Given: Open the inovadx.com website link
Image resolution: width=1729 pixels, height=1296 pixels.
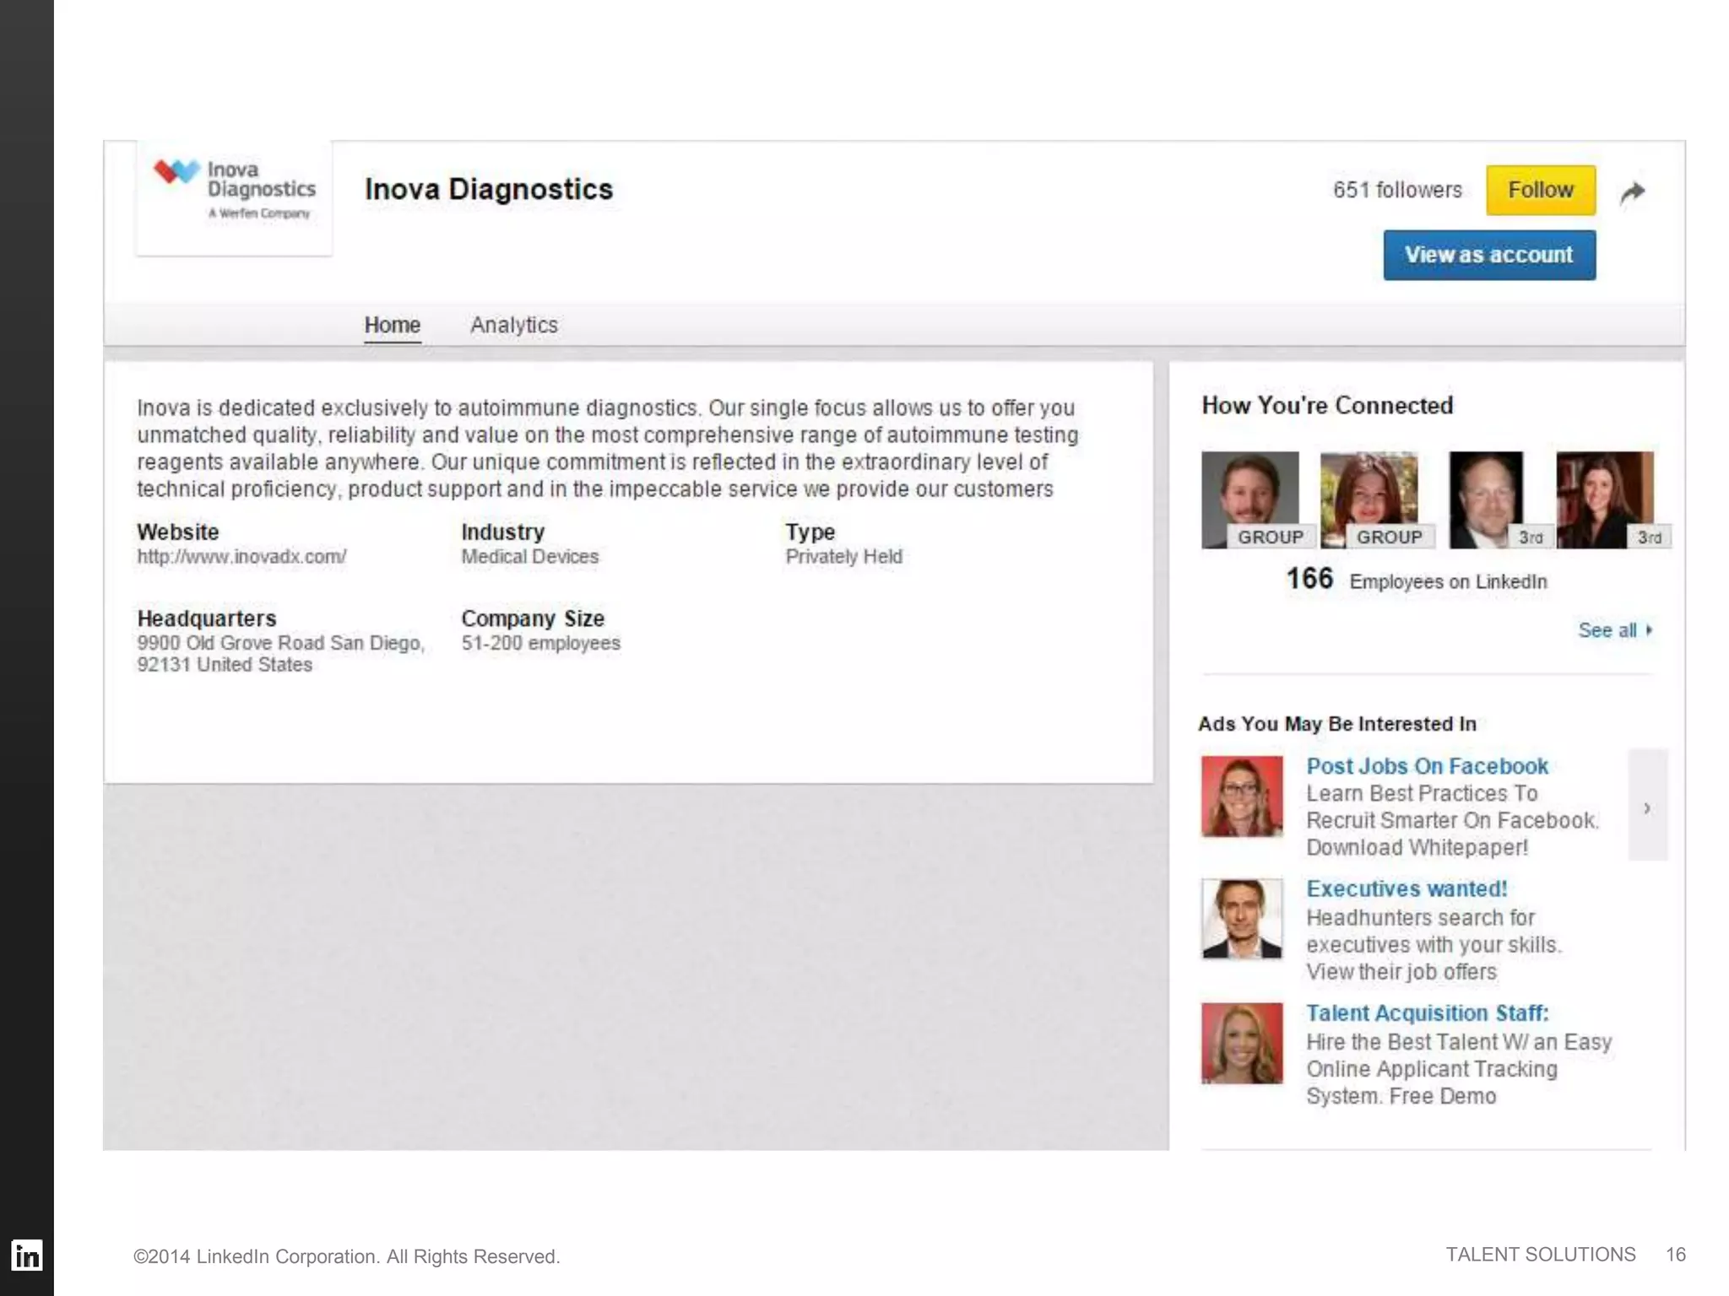Looking at the screenshot, I should 241,557.
